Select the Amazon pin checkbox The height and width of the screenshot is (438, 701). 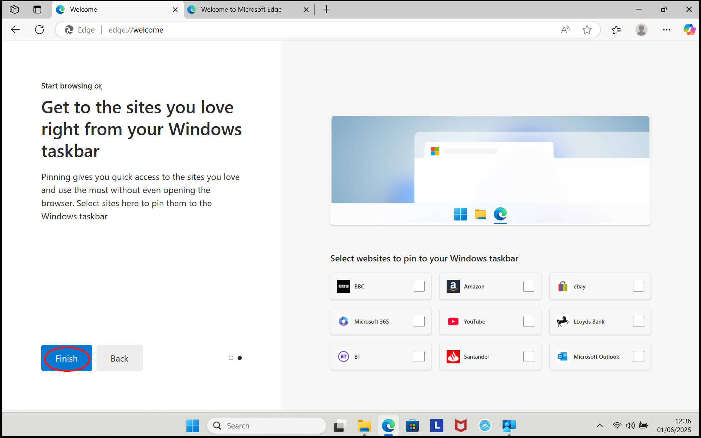(x=528, y=286)
